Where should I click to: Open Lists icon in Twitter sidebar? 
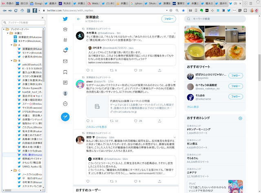click(x=65, y=82)
